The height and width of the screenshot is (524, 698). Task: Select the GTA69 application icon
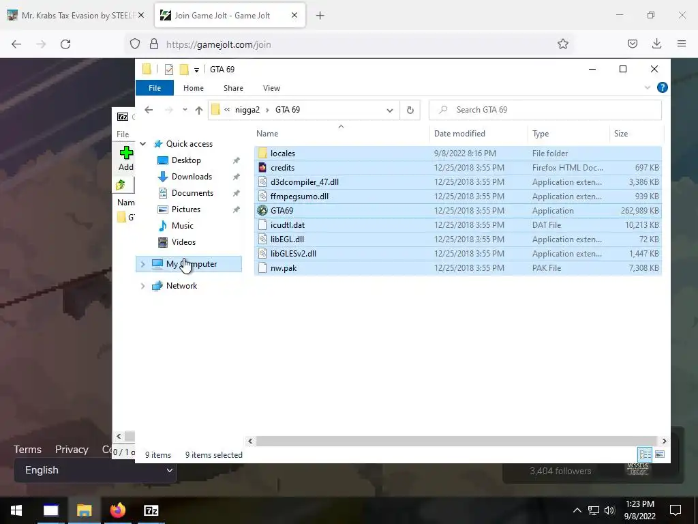click(x=262, y=210)
